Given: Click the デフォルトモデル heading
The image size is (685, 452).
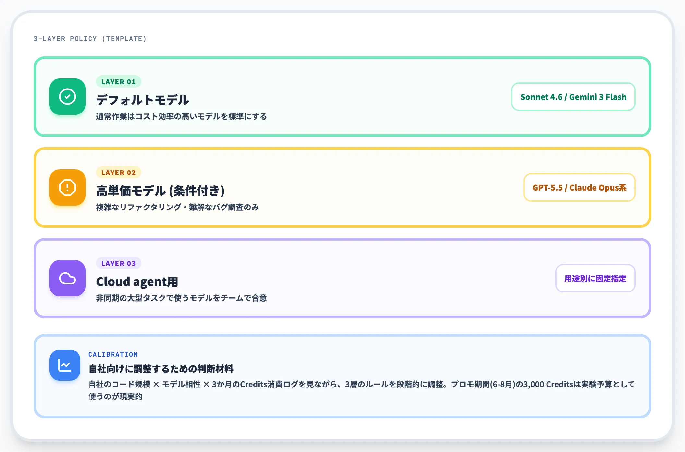Looking at the screenshot, I should point(143,100).
